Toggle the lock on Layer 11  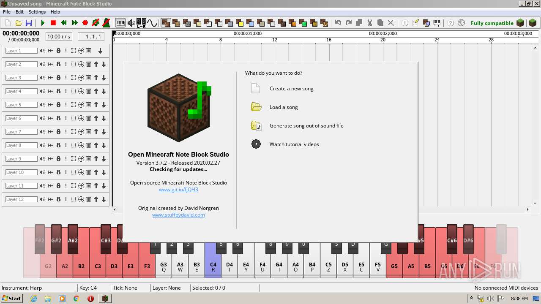pos(58,186)
